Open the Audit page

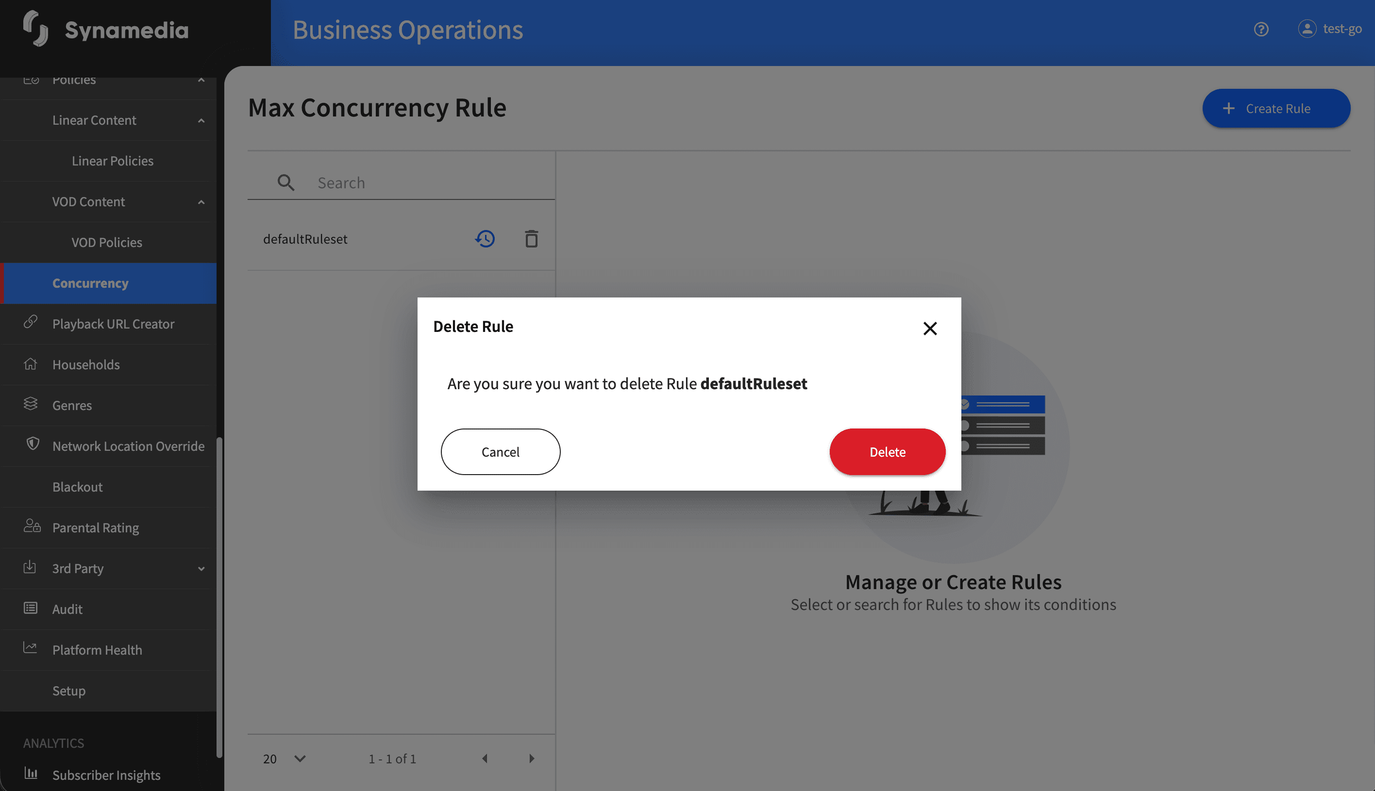point(67,609)
